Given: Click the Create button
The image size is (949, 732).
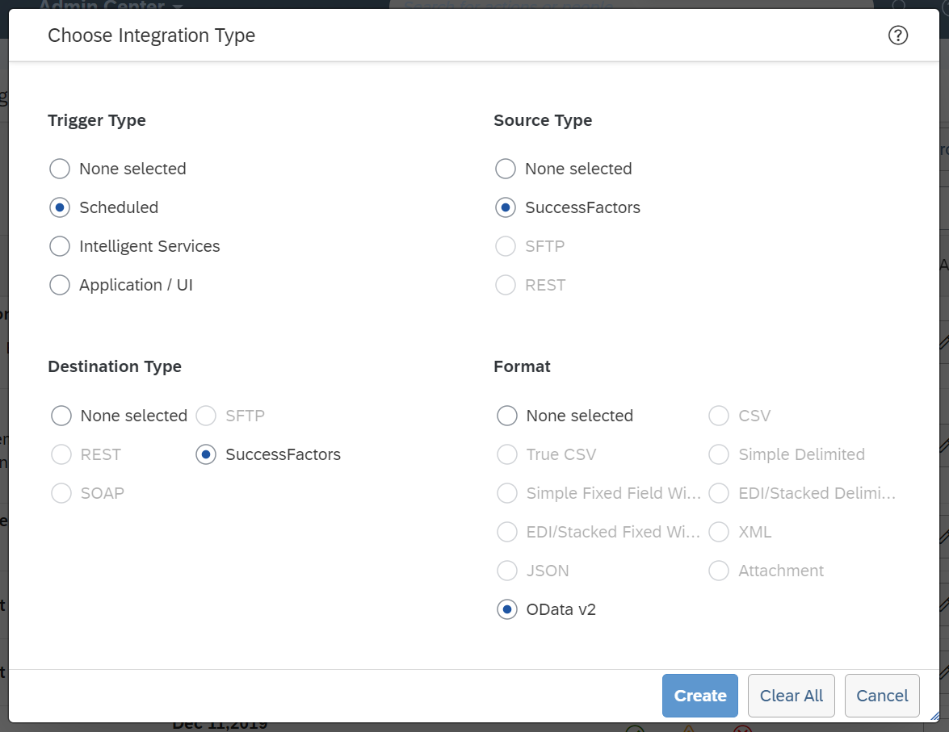Looking at the screenshot, I should [699, 696].
